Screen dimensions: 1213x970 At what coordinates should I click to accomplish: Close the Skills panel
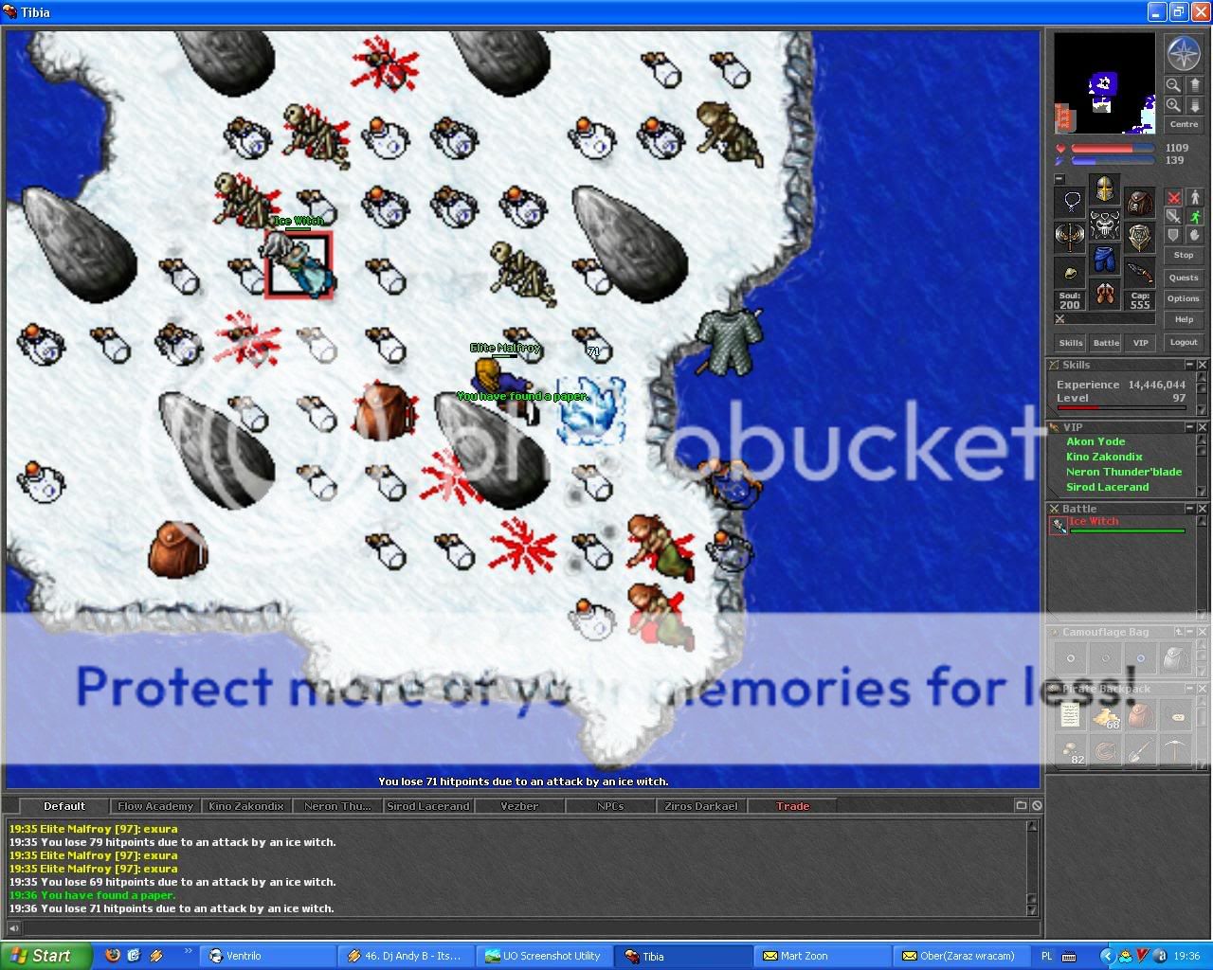[x=1202, y=365]
